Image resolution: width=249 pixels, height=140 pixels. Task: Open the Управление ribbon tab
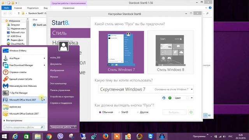click(x=68, y=8)
